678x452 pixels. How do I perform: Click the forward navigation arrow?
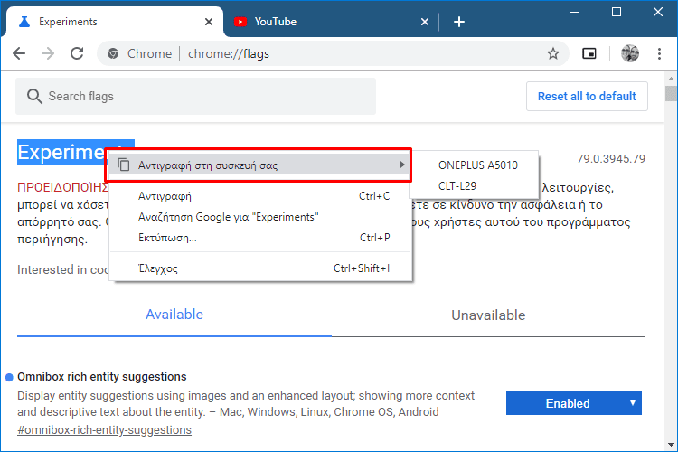[48, 53]
